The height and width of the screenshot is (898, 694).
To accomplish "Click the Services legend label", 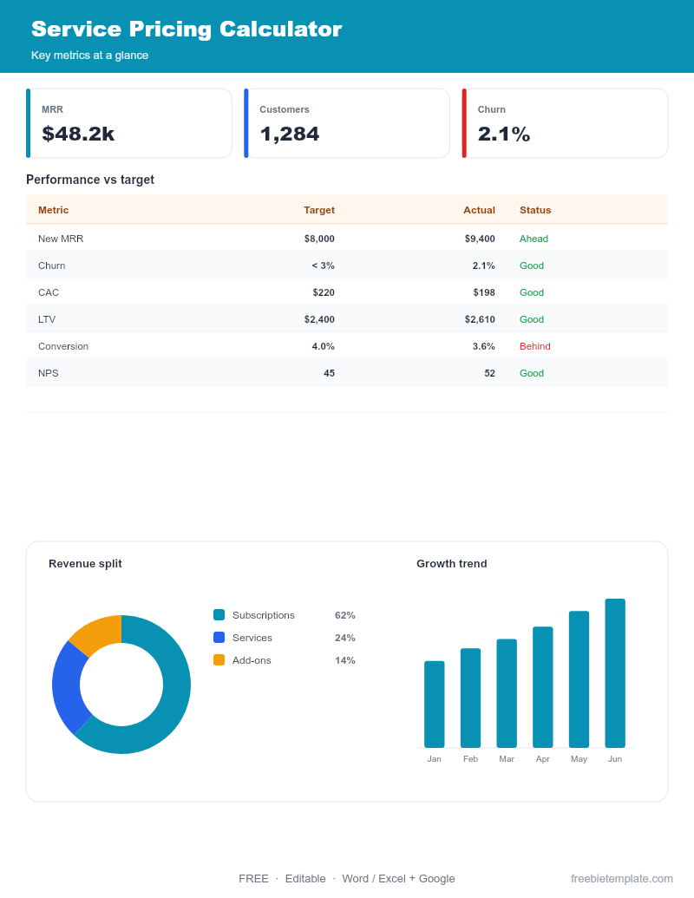I will tap(252, 638).
